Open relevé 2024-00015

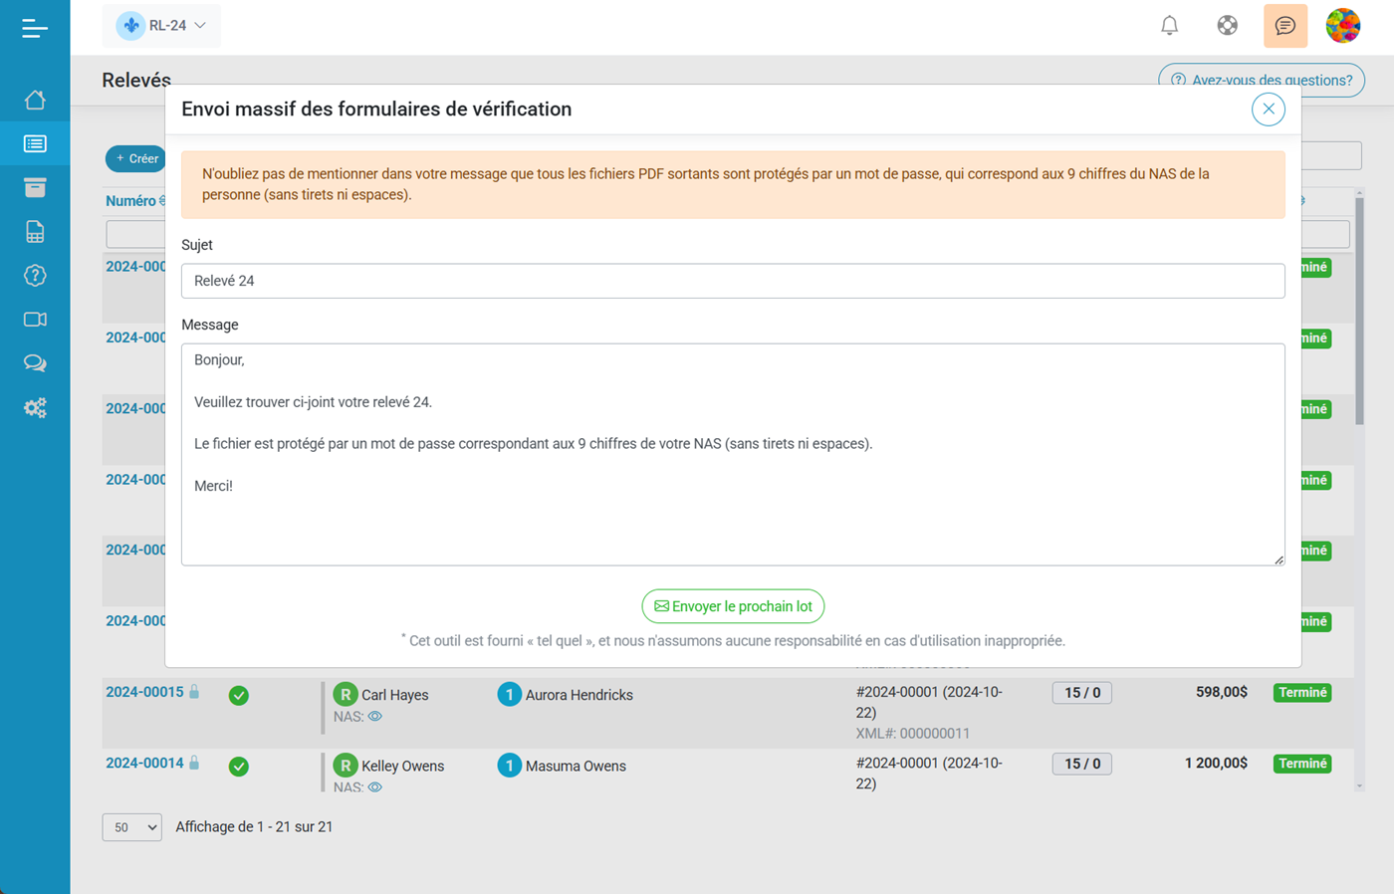click(x=143, y=692)
